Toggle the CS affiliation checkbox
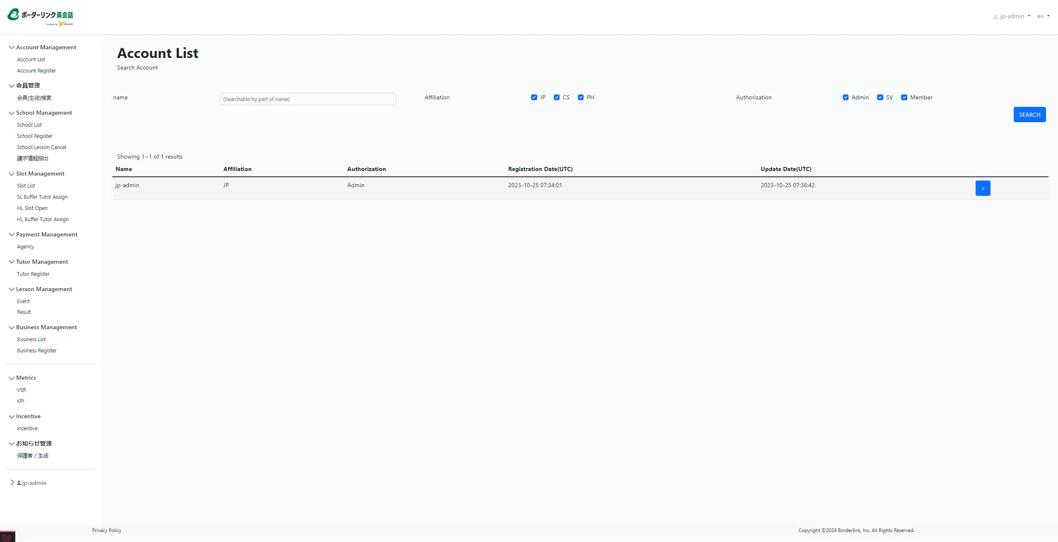1058x542 pixels. (x=557, y=97)
